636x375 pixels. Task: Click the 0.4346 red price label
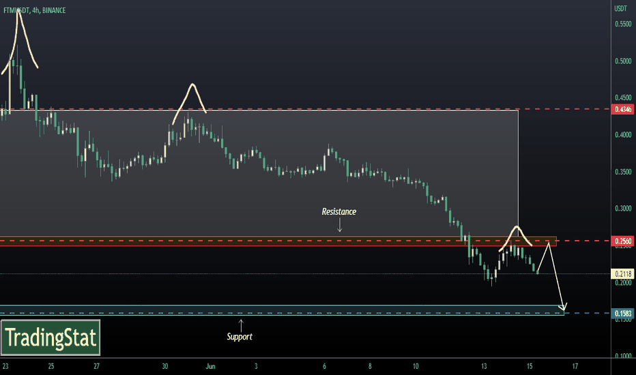pyautogui.click(x=622, y=110)
